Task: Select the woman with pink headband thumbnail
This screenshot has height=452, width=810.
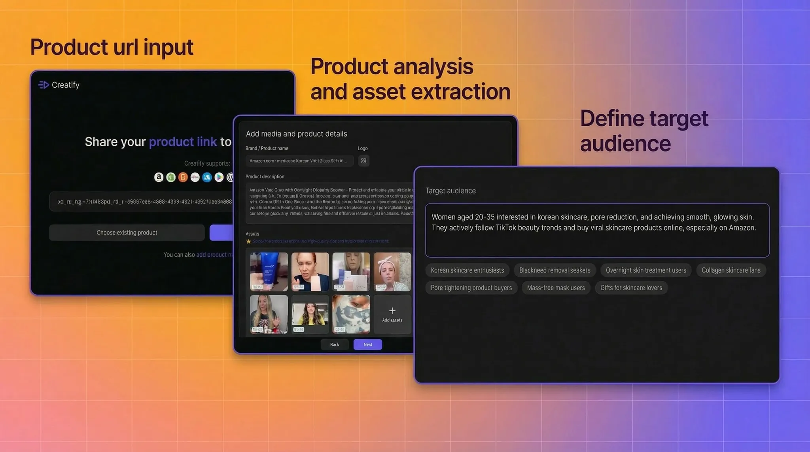Action: click(x=392, y=272)
